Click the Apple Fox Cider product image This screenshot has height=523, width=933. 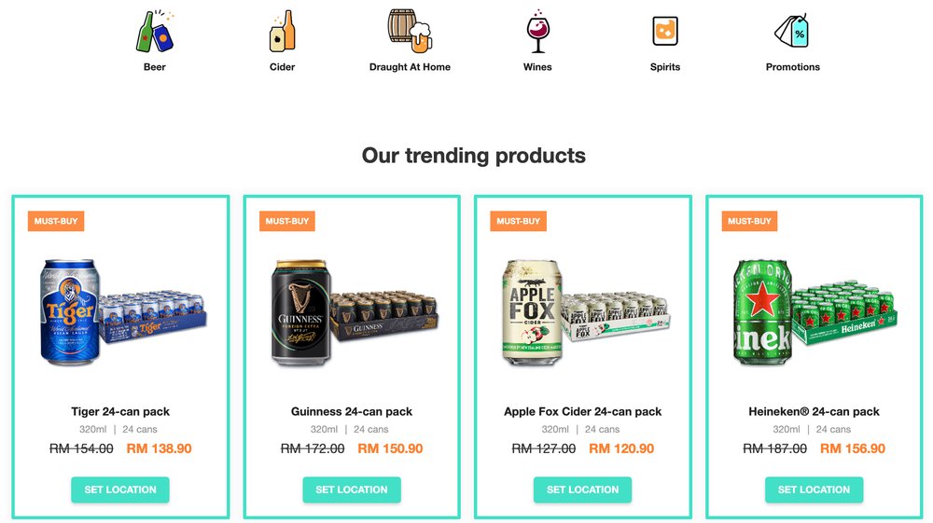point(584,312)
